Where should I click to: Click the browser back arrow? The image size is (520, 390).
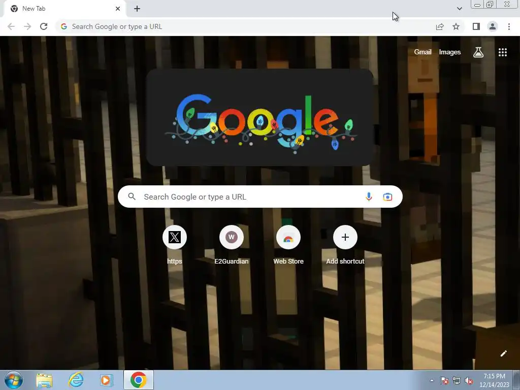(11, 26)
